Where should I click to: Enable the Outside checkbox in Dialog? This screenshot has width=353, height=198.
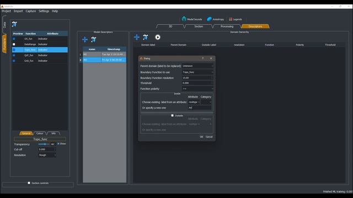pyautogui.click(x=172, y=116)
